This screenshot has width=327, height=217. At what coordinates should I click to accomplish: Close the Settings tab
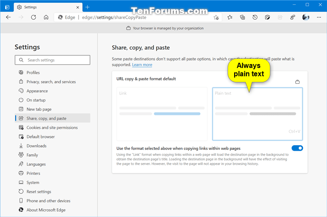click(78, 7)
